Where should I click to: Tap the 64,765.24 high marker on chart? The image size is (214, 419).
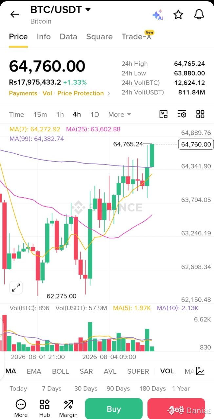pyautogui.click(x=128, y=144)
